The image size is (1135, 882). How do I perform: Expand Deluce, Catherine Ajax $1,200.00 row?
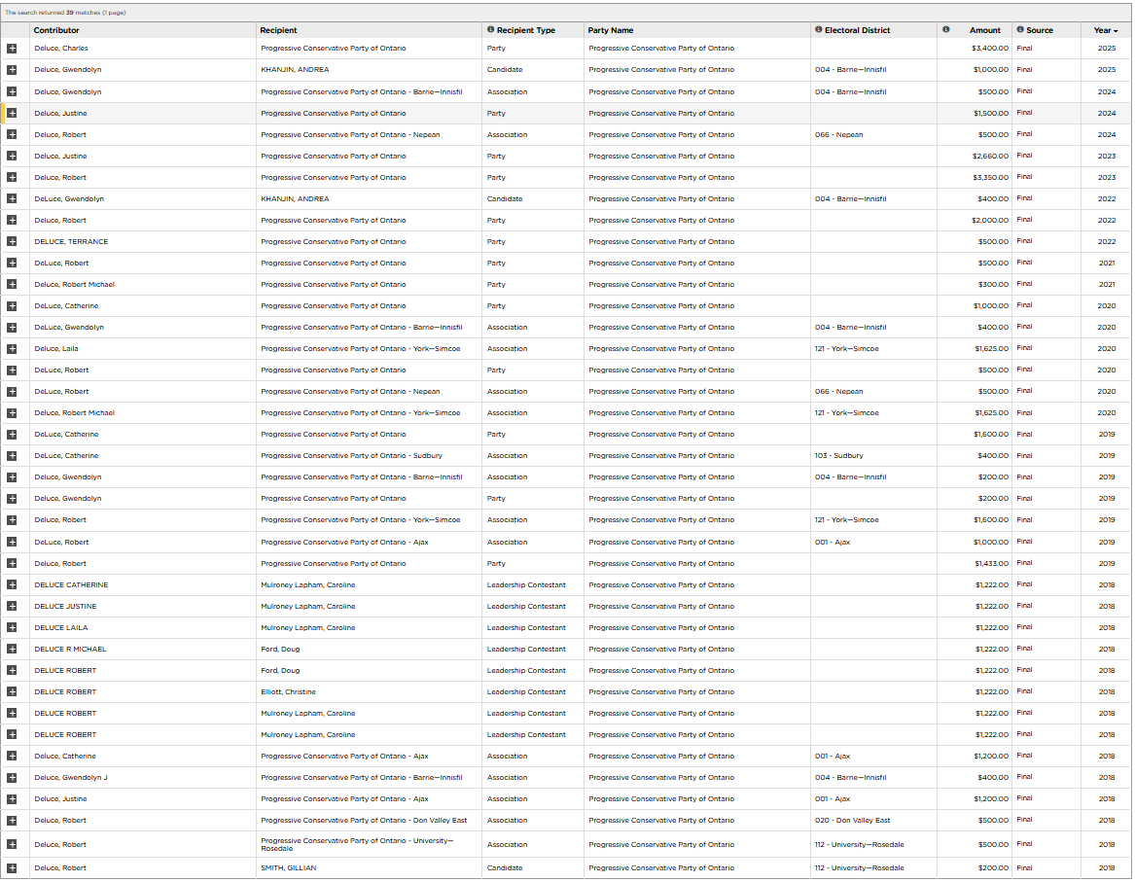(12, 757)
